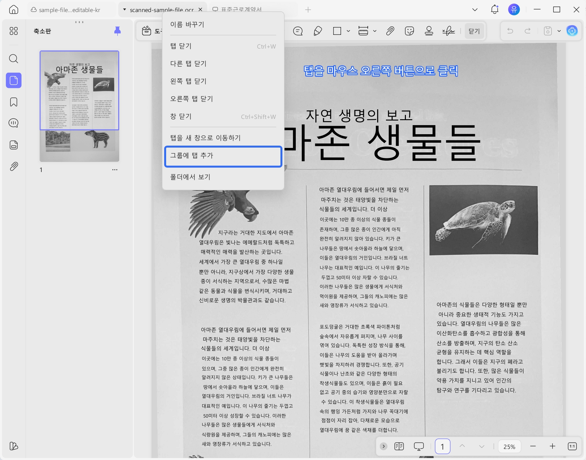Open the search tool in sidebar
The image size is (586, 460).
[14, 59]
